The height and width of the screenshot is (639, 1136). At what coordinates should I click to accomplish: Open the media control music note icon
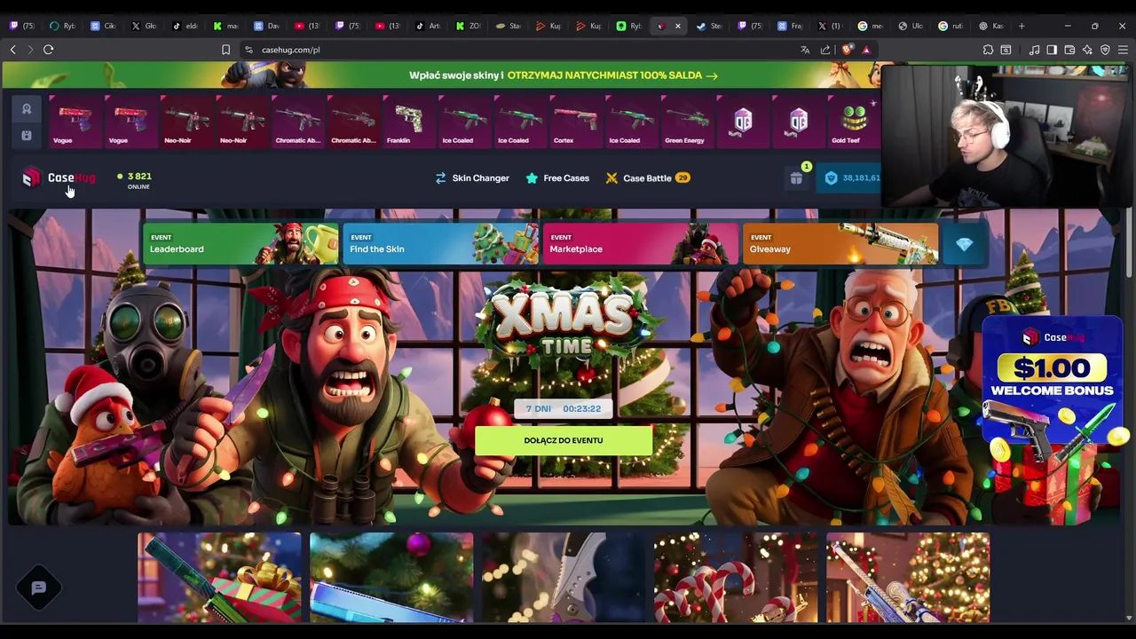[x=1034, y=50]
